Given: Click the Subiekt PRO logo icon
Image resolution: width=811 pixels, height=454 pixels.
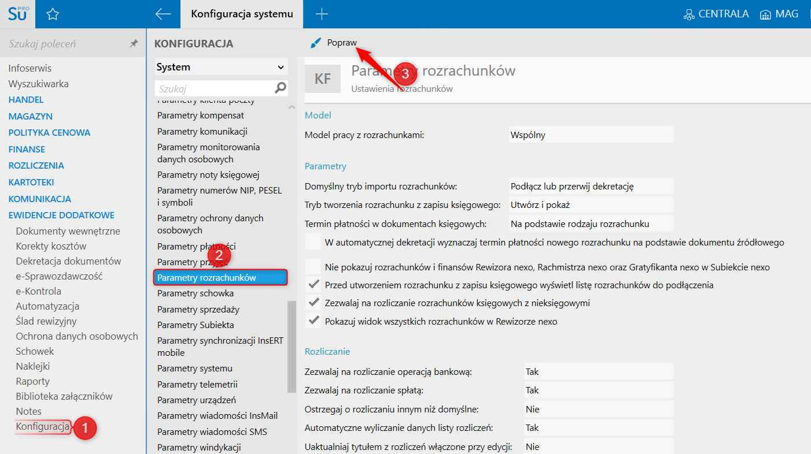Looking at the screenshot, I should pos(17,14).
